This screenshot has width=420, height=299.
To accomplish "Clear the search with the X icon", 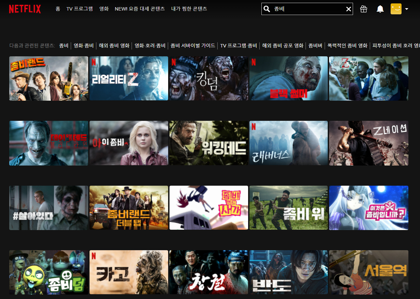I will [x=349, y=9].
